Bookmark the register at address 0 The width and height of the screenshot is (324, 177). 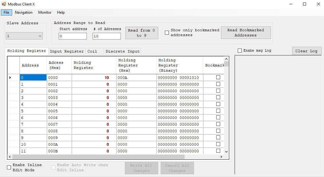(x=218, y=77)
